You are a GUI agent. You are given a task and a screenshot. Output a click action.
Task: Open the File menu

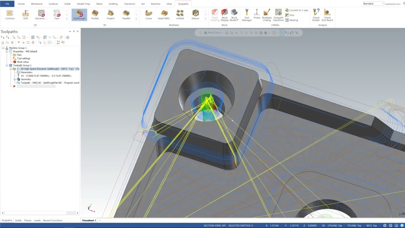click(7, 4)
